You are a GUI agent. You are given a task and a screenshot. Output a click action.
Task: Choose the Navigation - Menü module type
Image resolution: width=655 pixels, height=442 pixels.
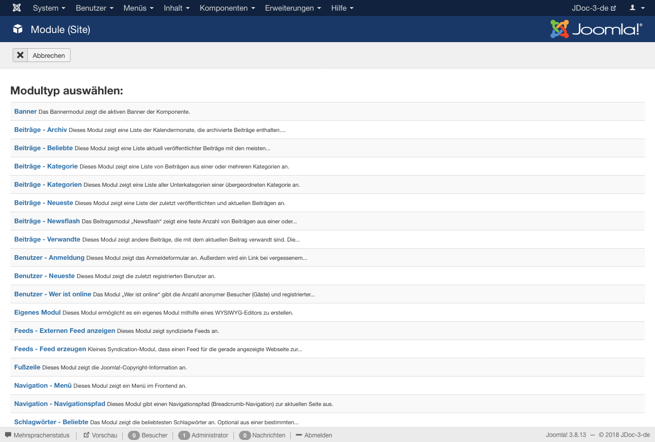(43, 386)
